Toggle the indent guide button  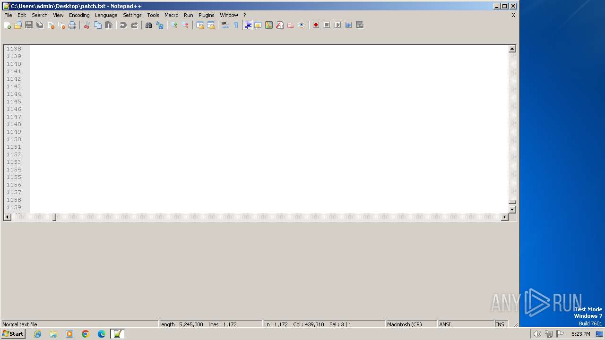pos(247,25)
